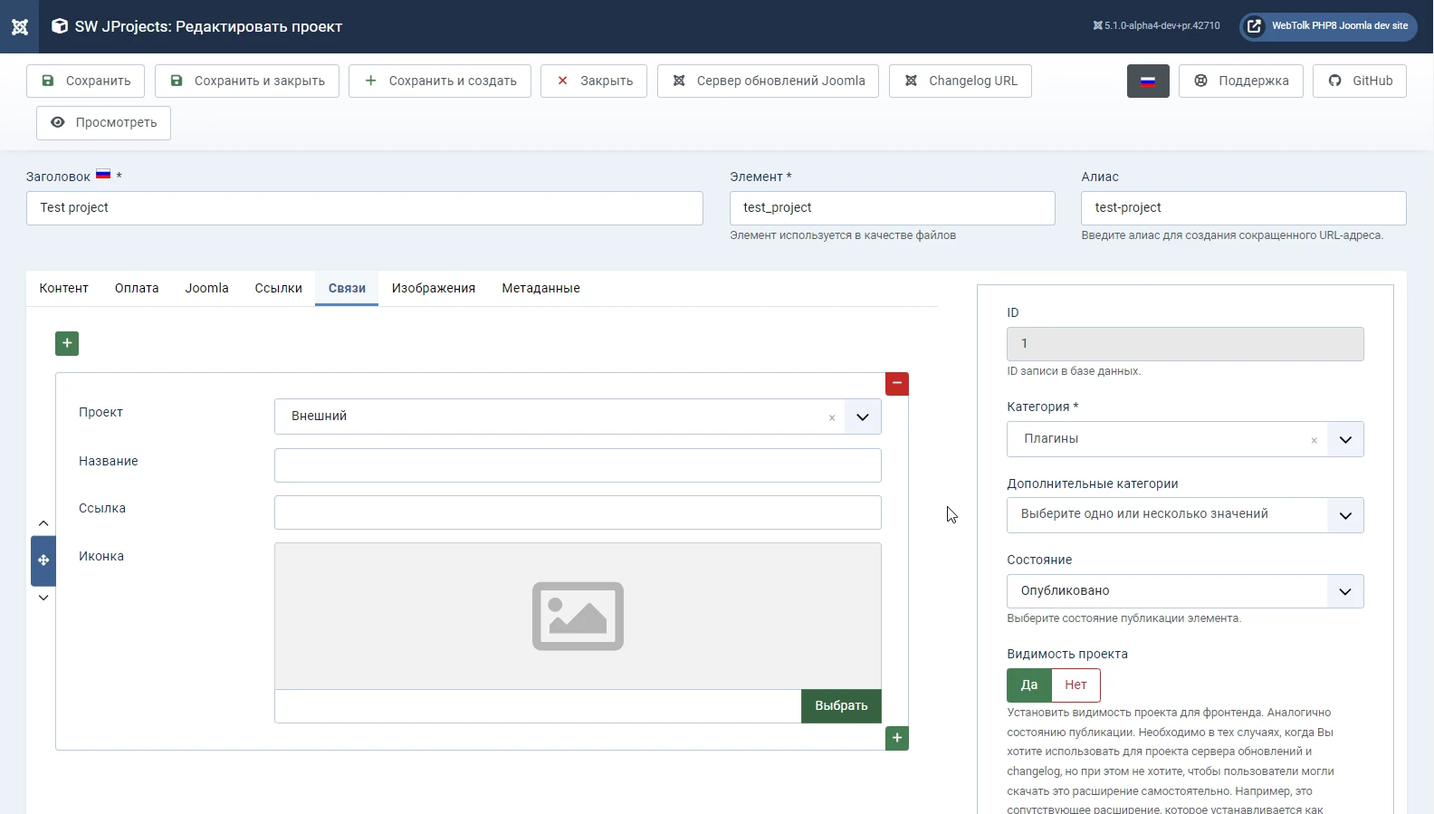Focus the image path field beside Выбрать
Image resolution: width=1434 pixels, height=814 pixels.
[x=538, y=706]
